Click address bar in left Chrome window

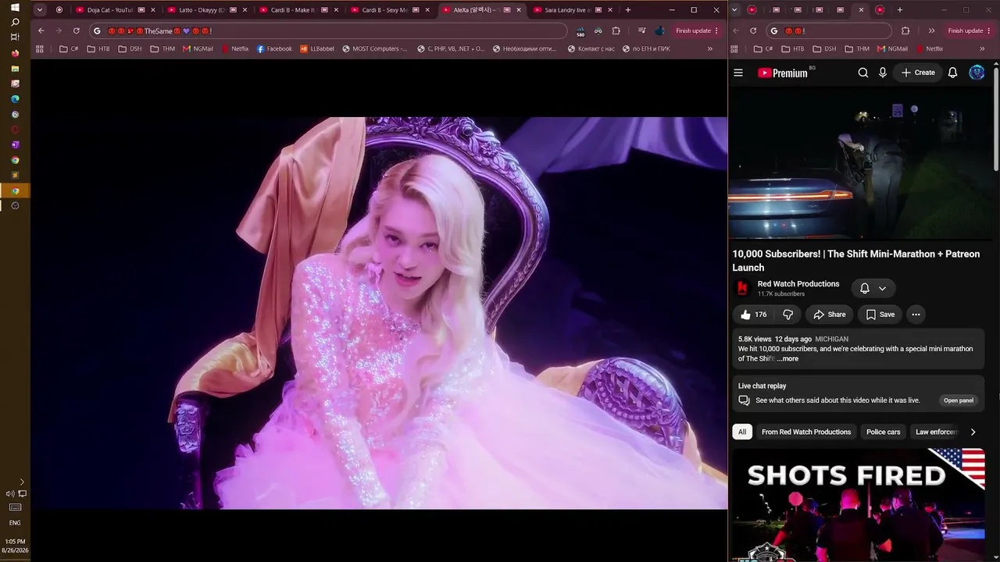tap(328, 30)
